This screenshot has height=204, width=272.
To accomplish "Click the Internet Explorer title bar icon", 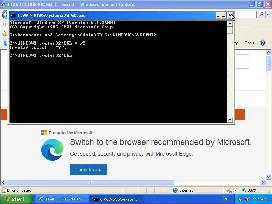I will [3, 4].
